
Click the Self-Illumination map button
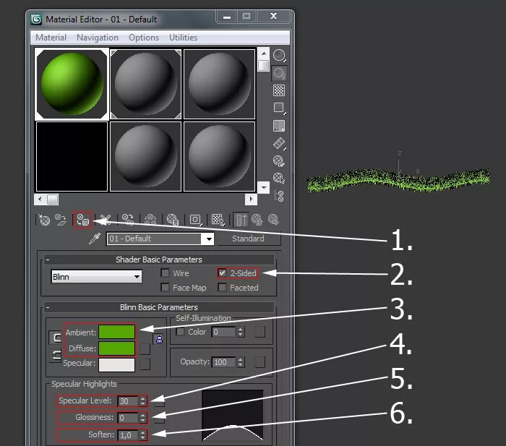point(260,332)
